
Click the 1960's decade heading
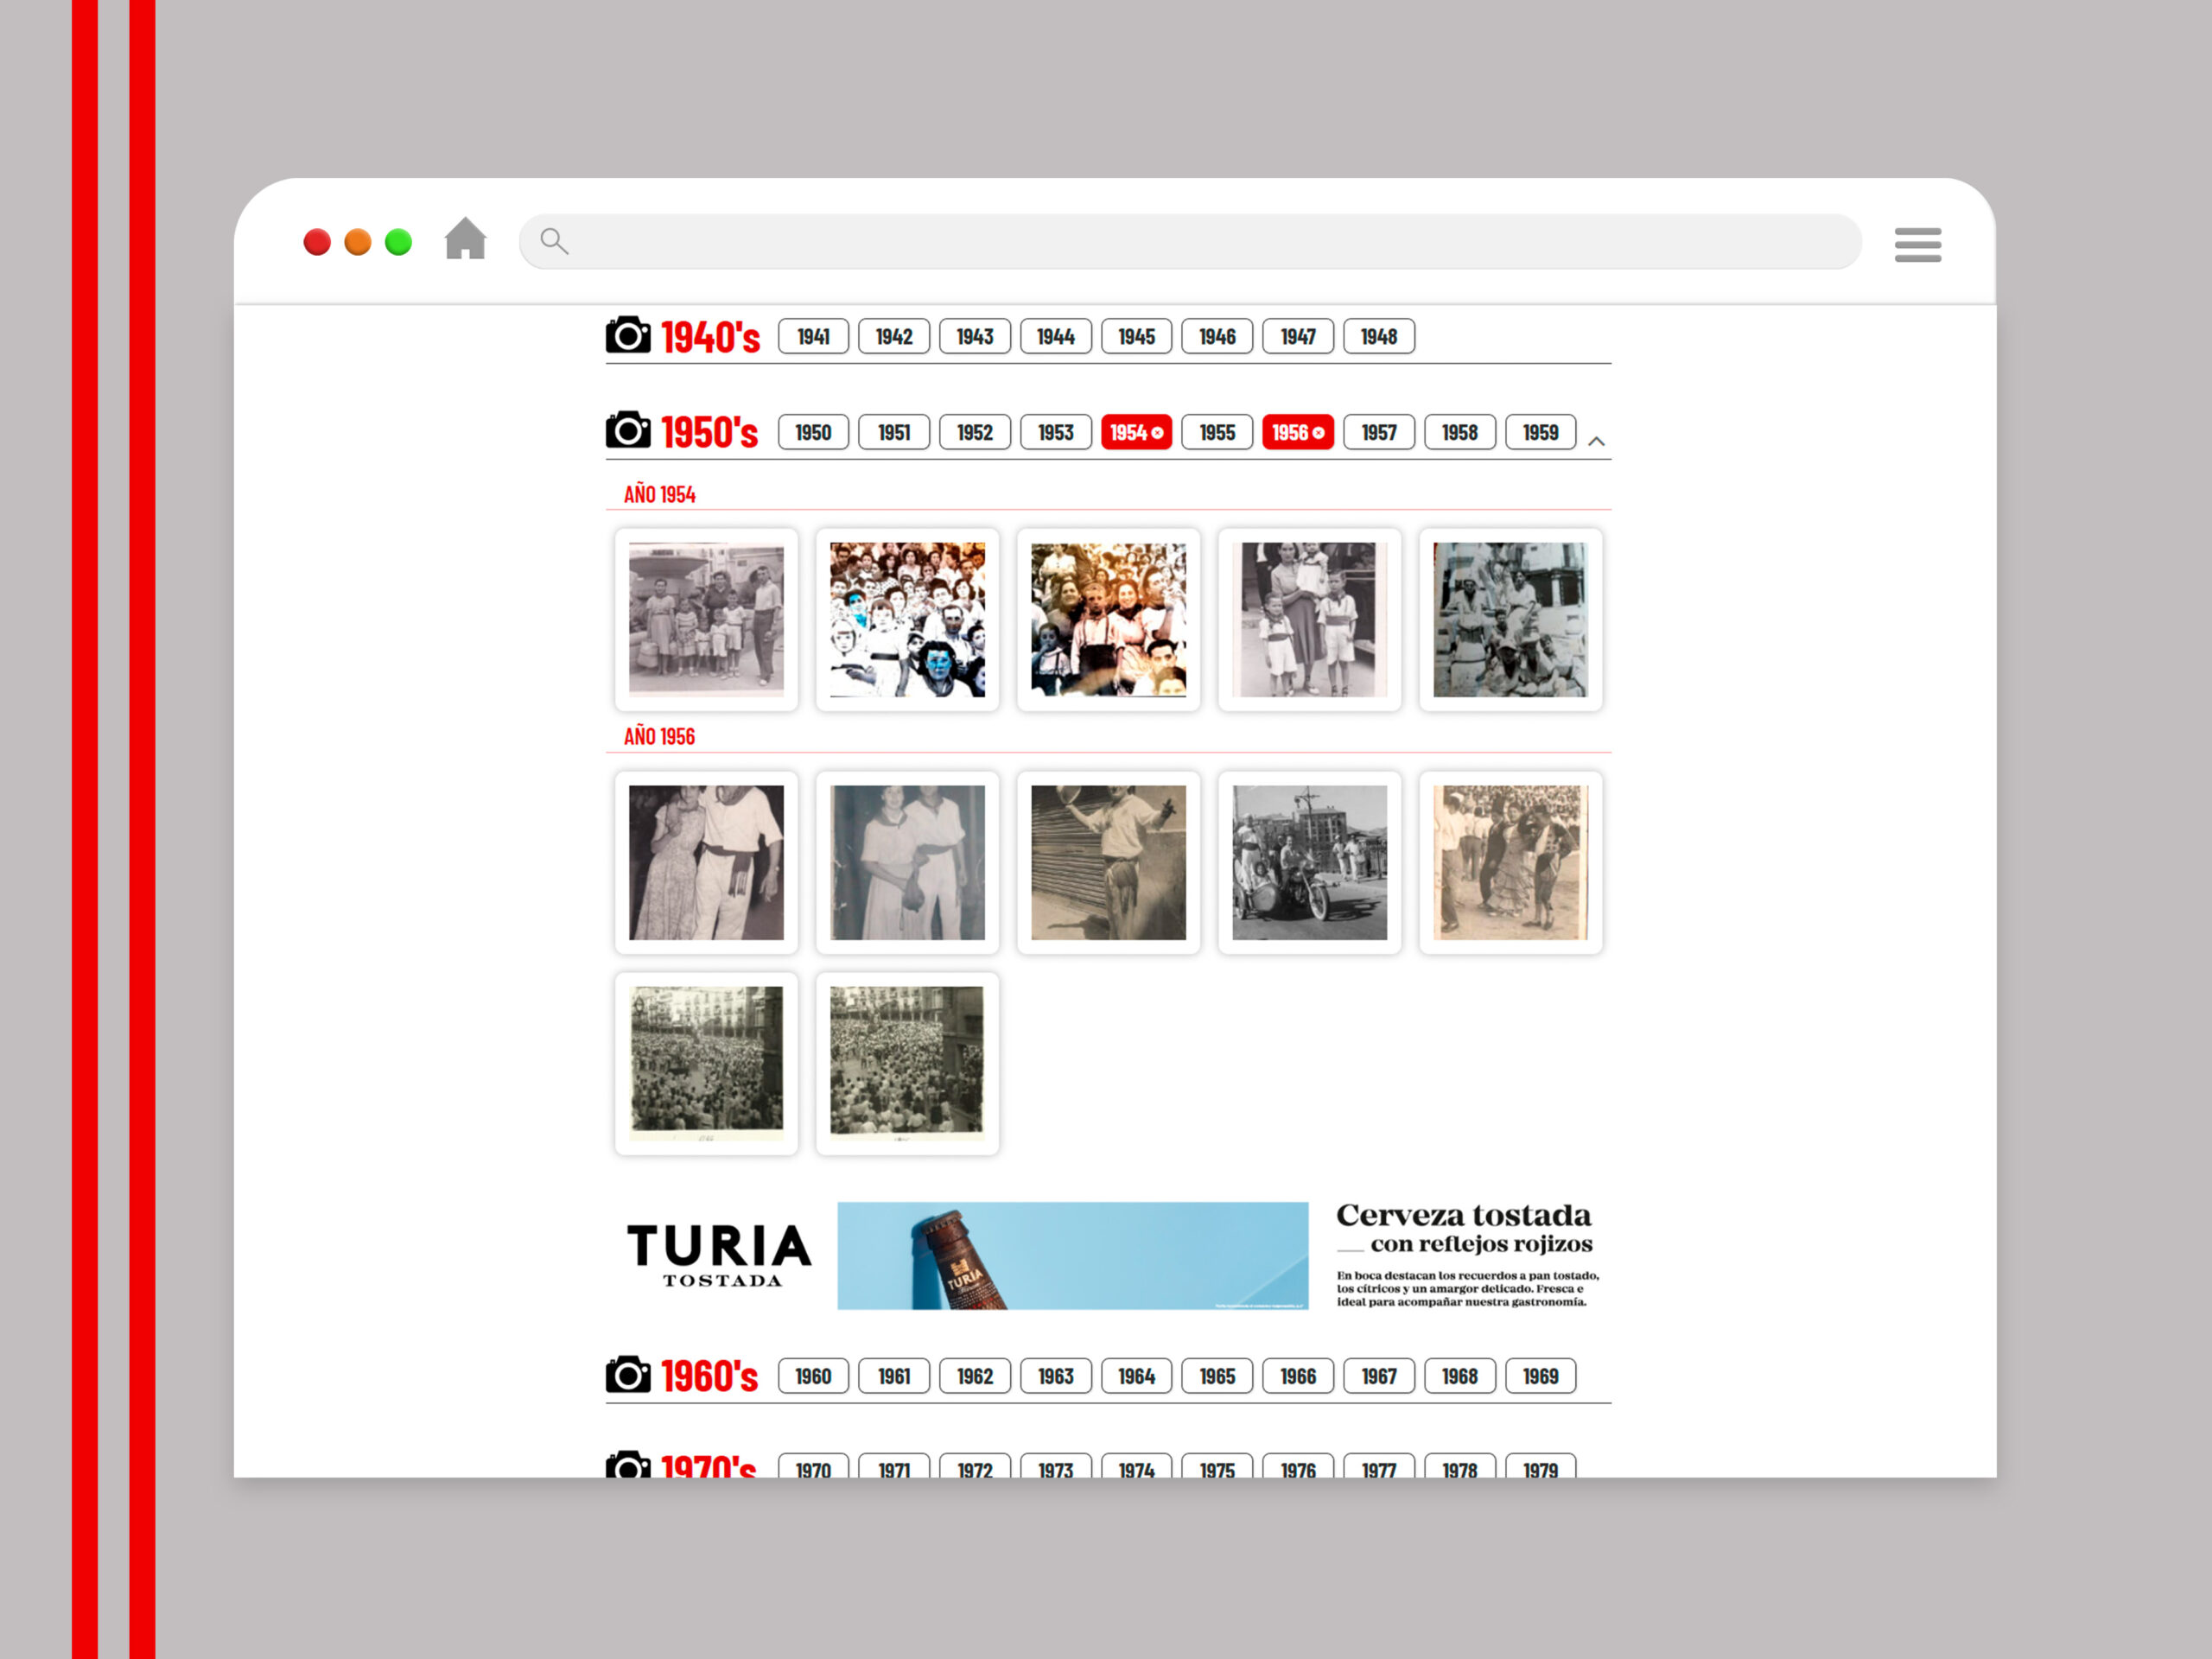click(710, 1376)
